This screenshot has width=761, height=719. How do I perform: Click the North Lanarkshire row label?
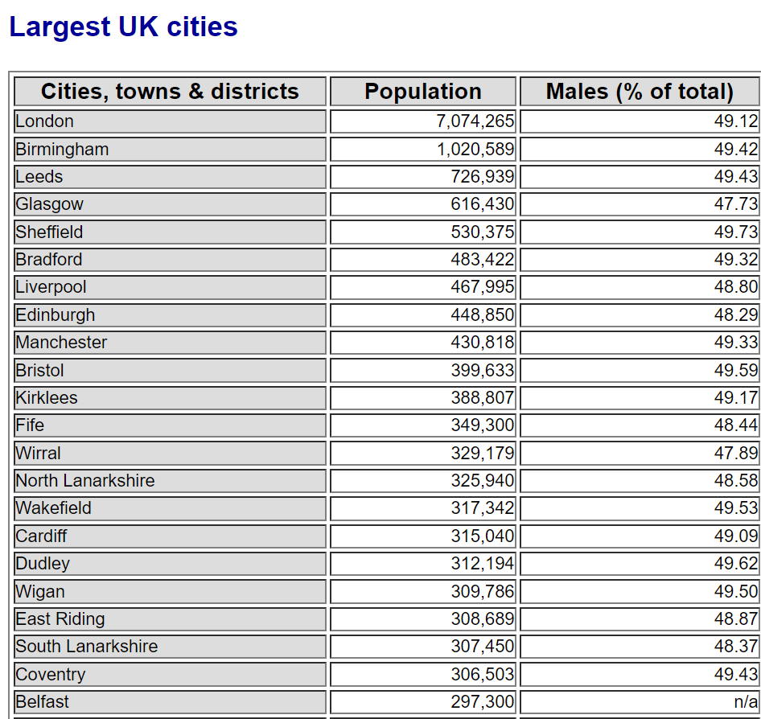(x=170, y=481)
